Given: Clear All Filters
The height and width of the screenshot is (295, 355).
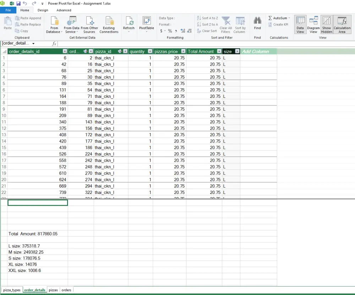Looking at the screenshot, I should 226,25.
